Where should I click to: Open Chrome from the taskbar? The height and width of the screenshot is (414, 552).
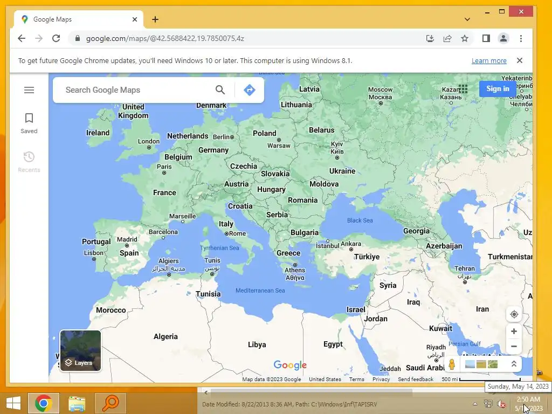tap(44, 403)
